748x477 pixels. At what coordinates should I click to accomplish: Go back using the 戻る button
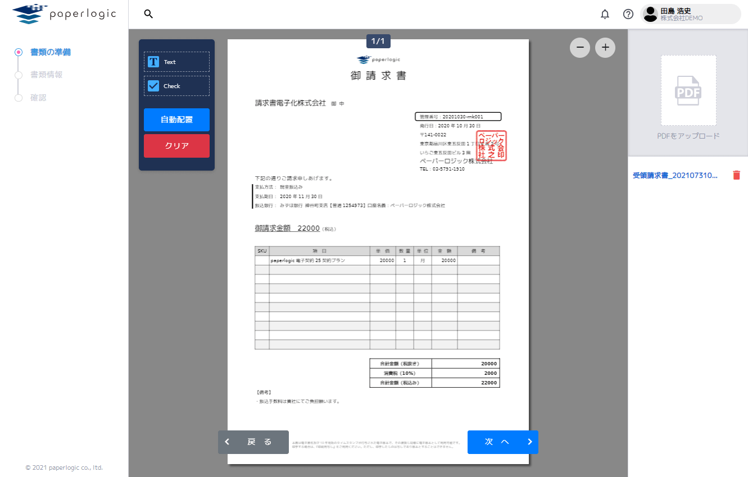click(x=253, y=442)
